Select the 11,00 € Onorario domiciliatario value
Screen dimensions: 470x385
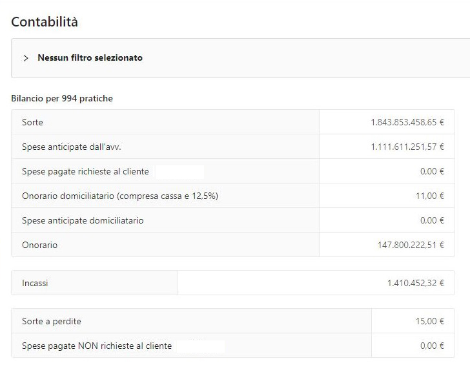[x=430, y=196]
